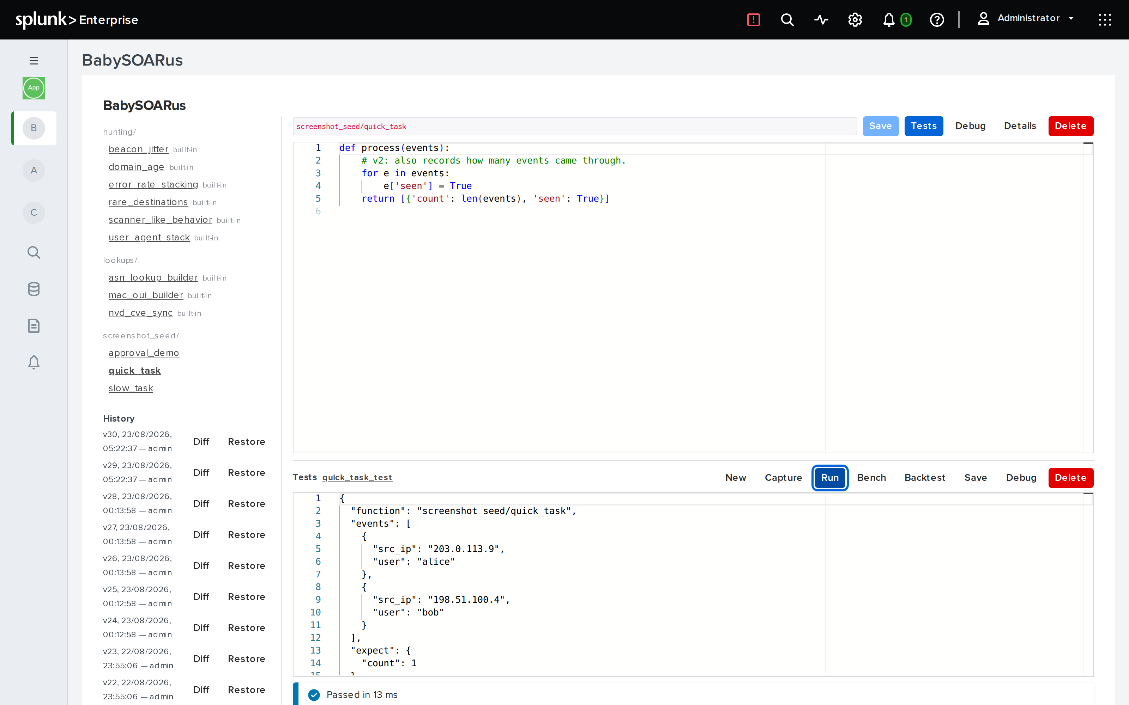This screenshot has height=705, width=1129.
Task: Open the approval_demo function
Action: 144,354
